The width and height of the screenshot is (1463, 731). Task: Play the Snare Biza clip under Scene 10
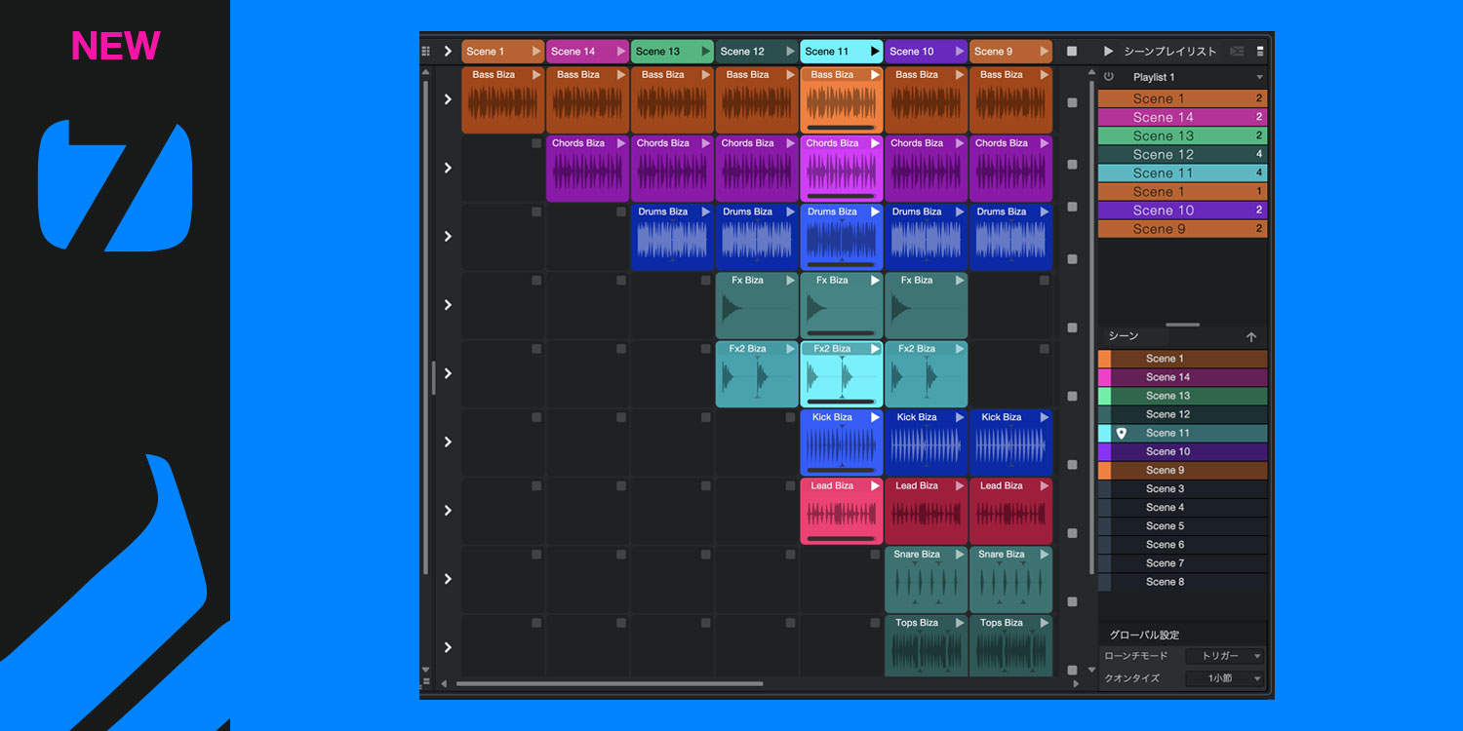pyautogui.click(x=960, y=555)
